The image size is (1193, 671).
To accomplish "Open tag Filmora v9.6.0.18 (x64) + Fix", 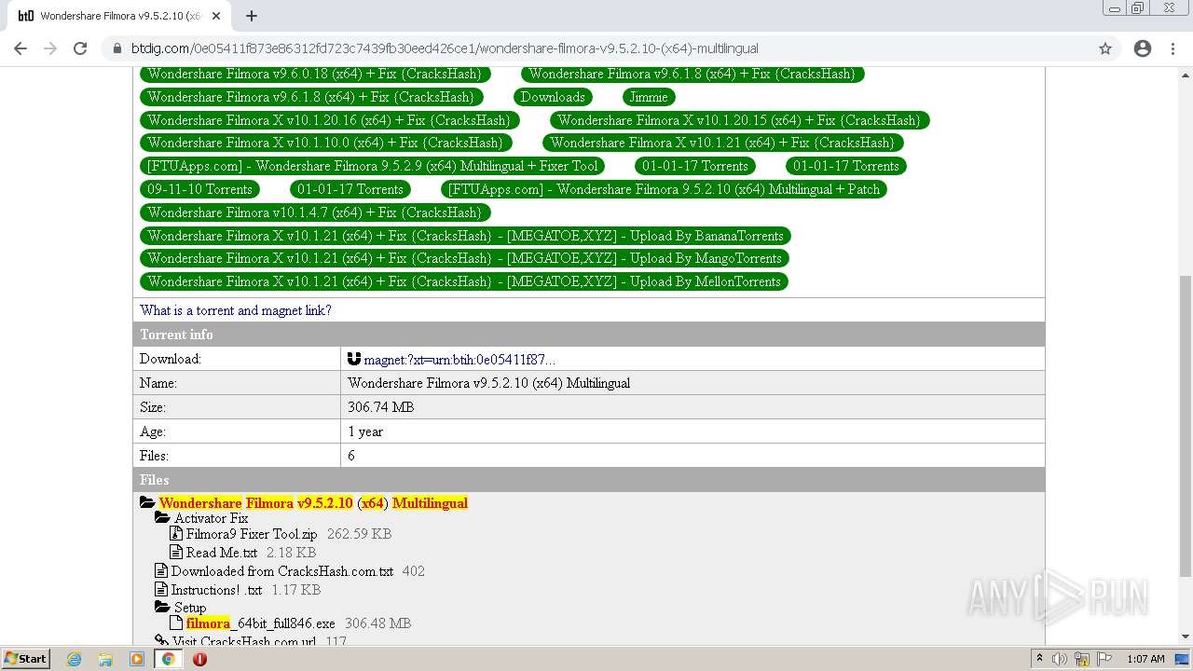I will point(315,74).
